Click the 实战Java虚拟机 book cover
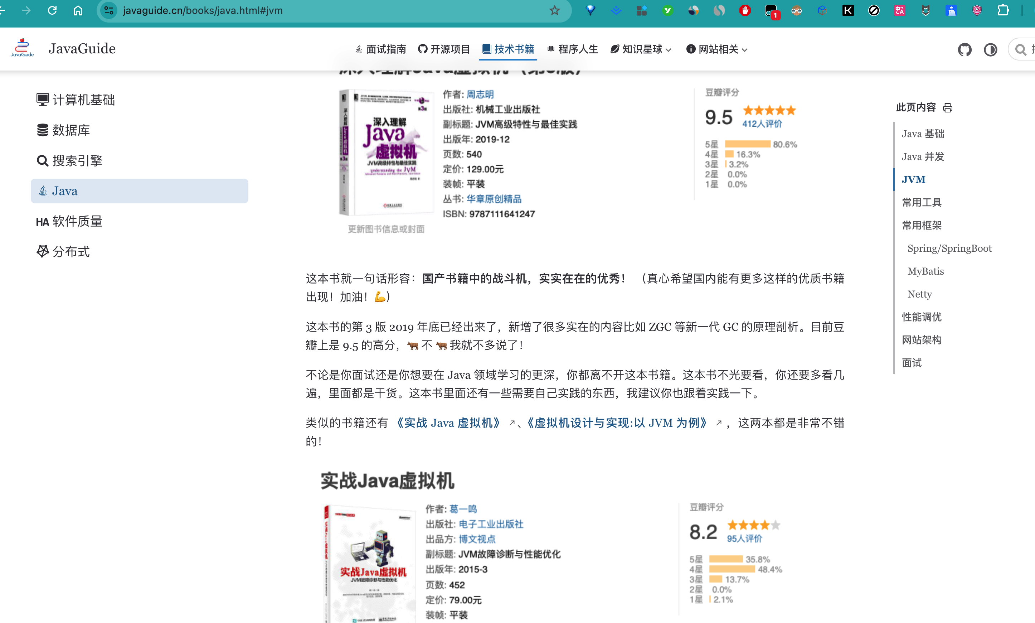The image size is (1035, 623). tap(369, 564)
